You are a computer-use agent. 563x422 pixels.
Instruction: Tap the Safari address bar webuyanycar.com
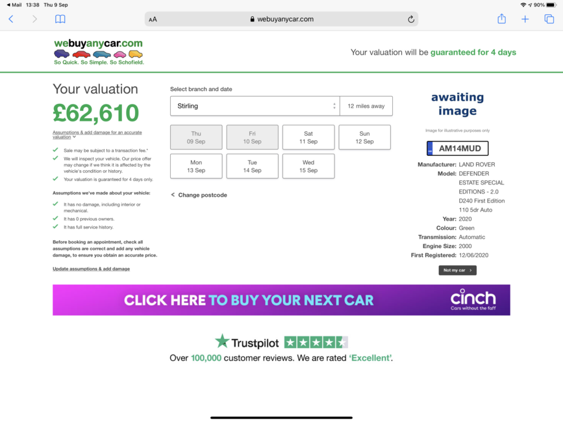(x=282, y=19)
